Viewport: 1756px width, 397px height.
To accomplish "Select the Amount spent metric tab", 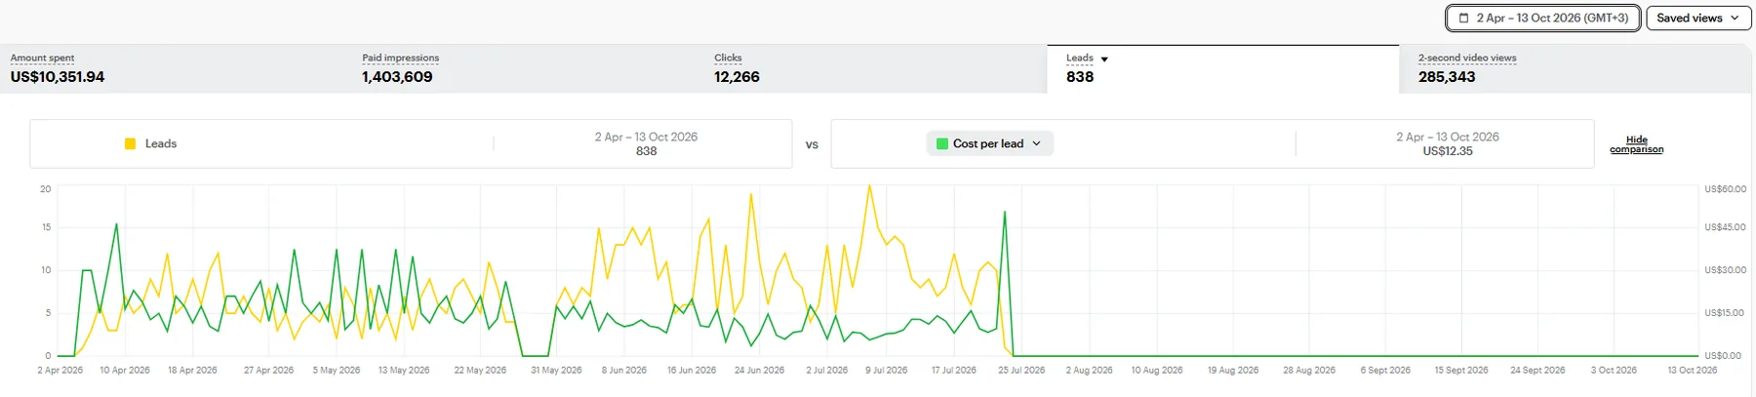I will point(176,69).
